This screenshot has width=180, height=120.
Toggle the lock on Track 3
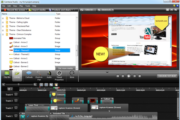(x=16, y=101)
